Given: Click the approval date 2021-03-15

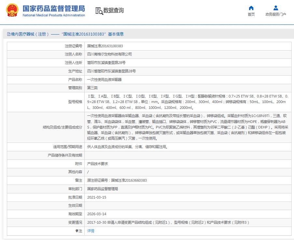Looking at the screenshot, I should [x=97, y=198].
